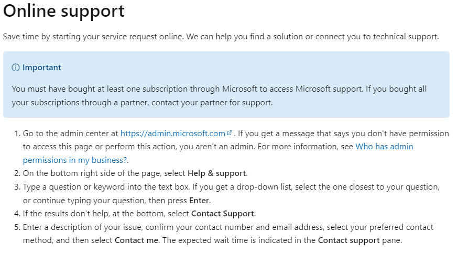Click the 'Save time by starting' intro sentence
The width and height of the screenshot is (458, 254).
[220, 37]
